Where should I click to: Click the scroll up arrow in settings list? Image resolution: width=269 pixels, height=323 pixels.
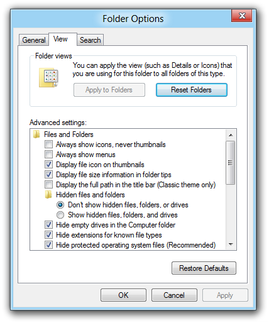tap(231, 135)
